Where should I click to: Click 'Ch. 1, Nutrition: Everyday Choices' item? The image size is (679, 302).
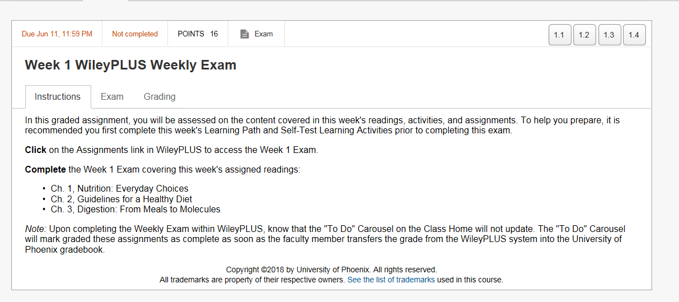[x=119, y=189]
